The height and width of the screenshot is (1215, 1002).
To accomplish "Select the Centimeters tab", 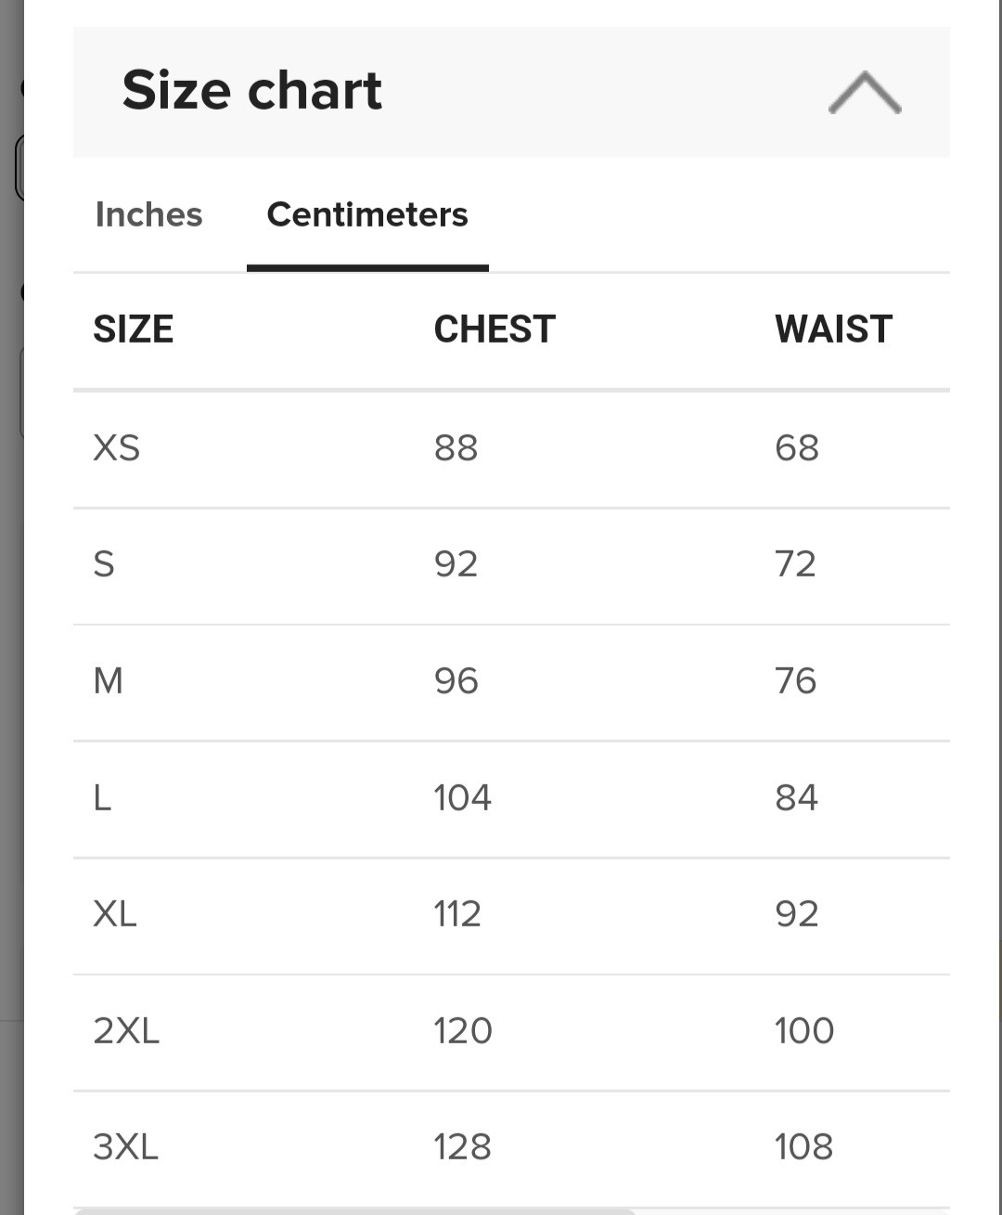I will point(367,214).
